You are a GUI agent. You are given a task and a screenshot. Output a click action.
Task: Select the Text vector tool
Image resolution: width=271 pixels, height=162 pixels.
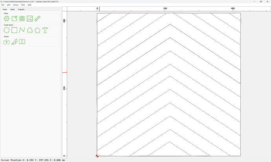click(45, 30)
